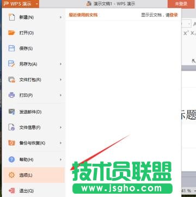Click the Exit door icon

tap(12, 190)
